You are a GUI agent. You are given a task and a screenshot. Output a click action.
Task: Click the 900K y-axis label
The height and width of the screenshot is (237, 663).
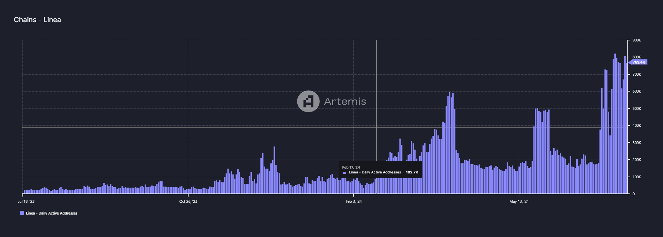click(x=637, y=40)
